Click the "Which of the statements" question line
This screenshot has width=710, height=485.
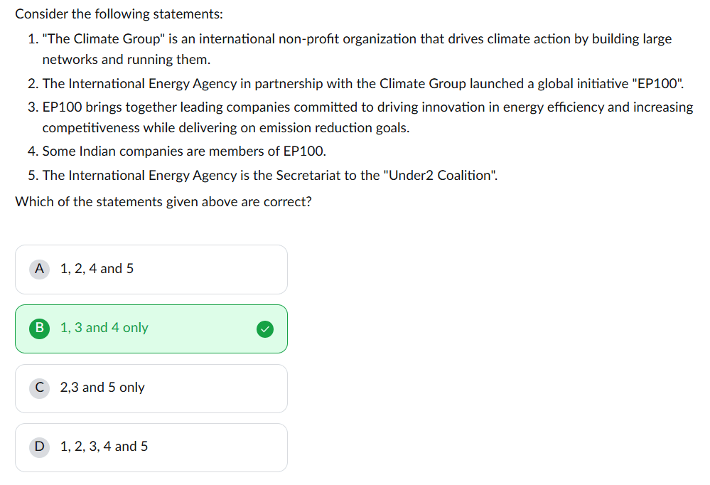[163, 201]
